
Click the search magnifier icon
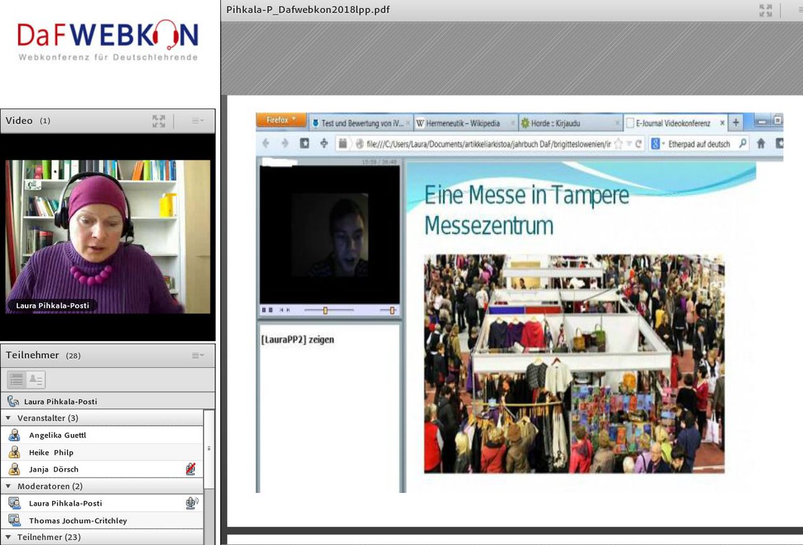tap(742, 144)
